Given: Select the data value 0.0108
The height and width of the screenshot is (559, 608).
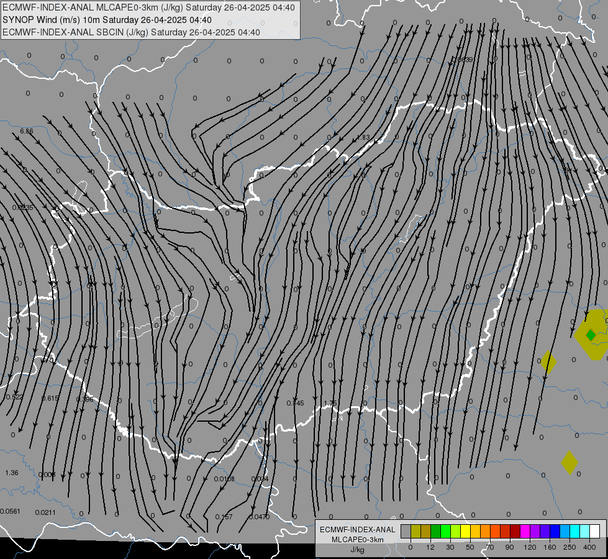Looking at the screenshot, I should tap(224, 479).
